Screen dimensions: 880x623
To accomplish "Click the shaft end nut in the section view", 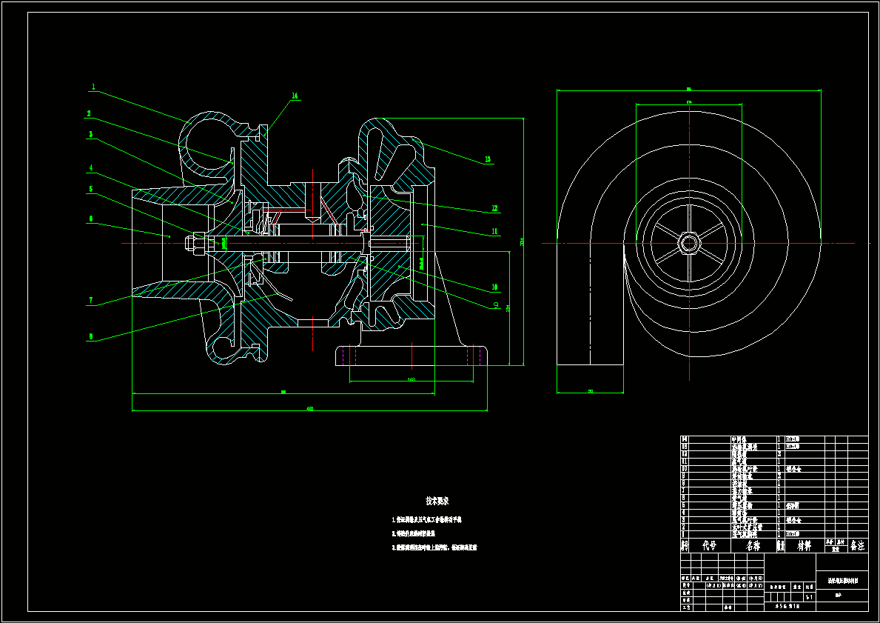I will click(x=193, y=243).
